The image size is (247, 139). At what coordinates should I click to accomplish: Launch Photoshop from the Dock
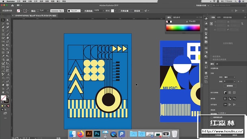coord(97,134)
